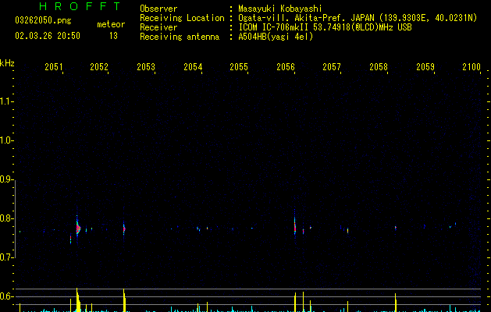
Task: Click the Receiving Location label
Action: [x=182, y=18]
